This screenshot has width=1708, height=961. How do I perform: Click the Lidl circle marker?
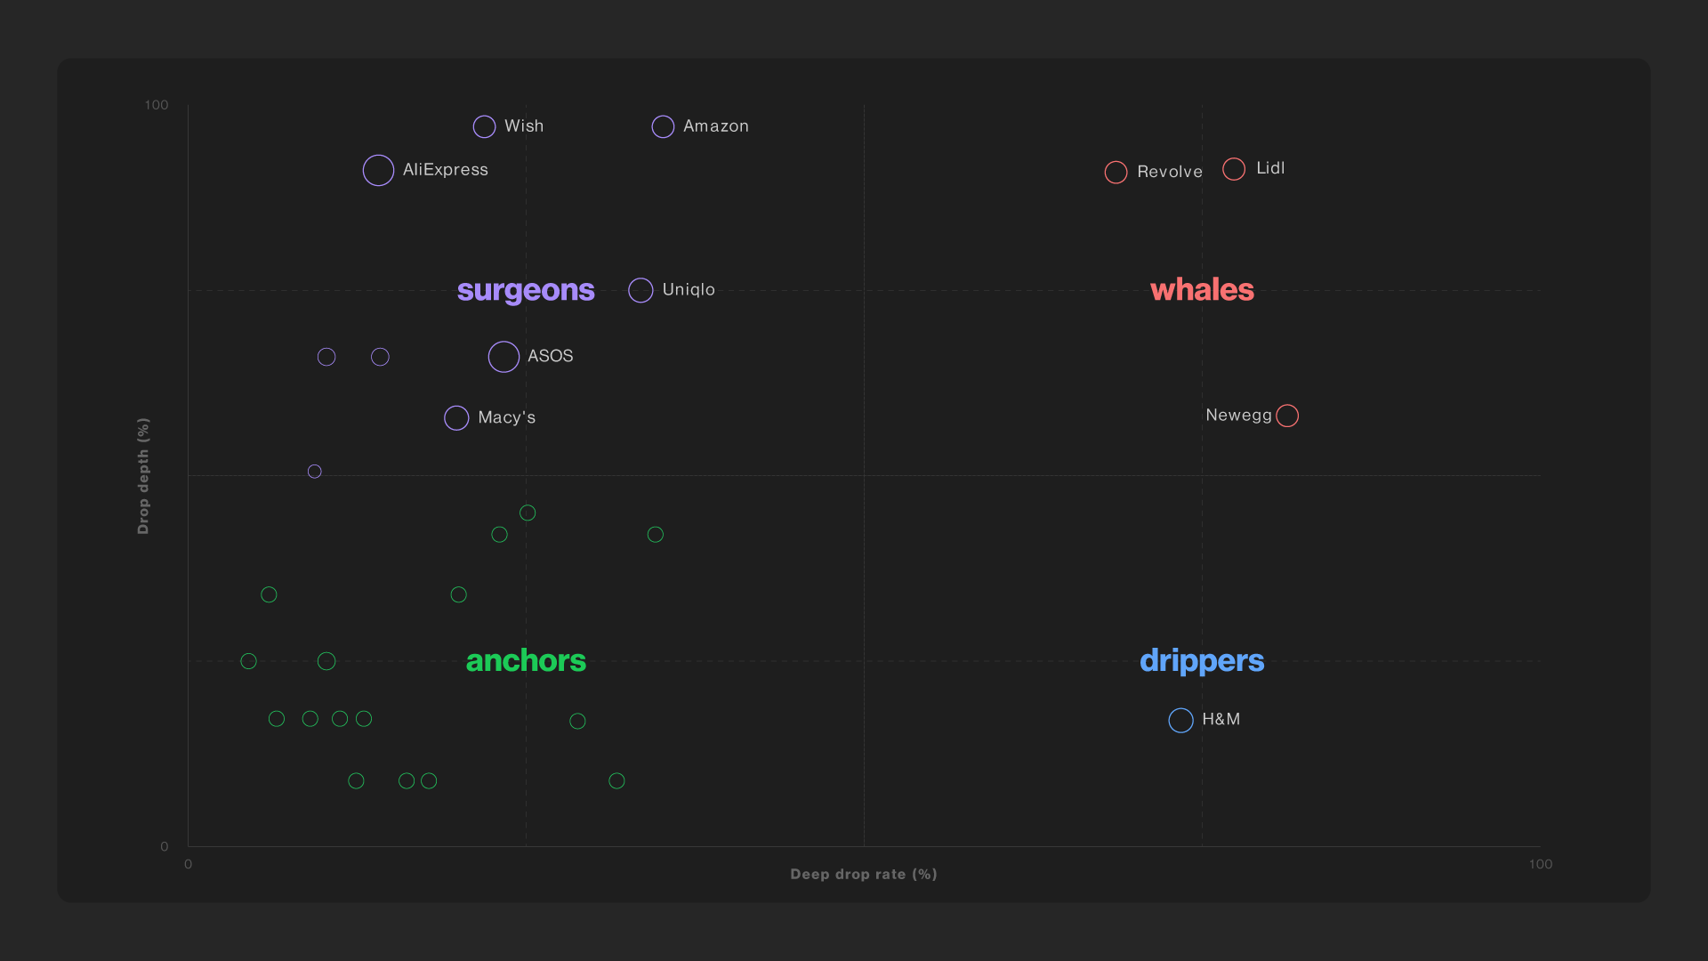(1234, 169)
